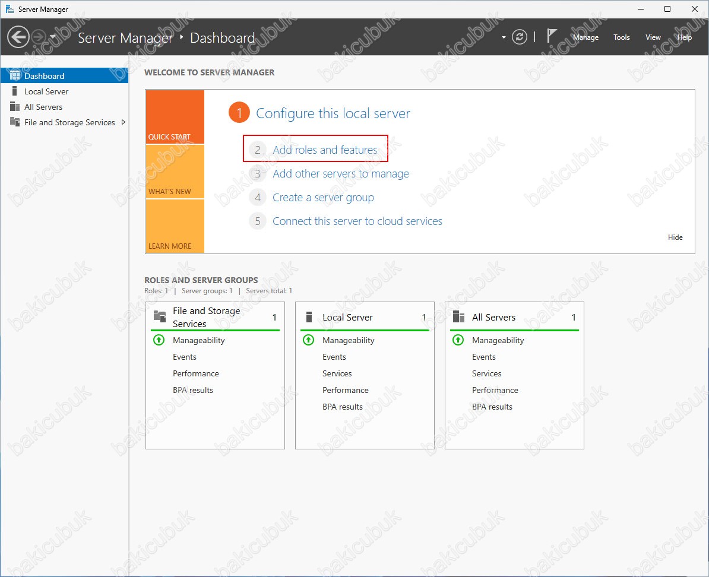Open Services in Local Server tile
The height and width of the screenshot is (577, 709).
tap(337, 373)
